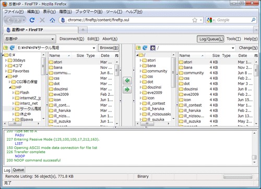Open address bar history dropdown arrow
This screenshot has width=261, height=189.
click(201, 20)
